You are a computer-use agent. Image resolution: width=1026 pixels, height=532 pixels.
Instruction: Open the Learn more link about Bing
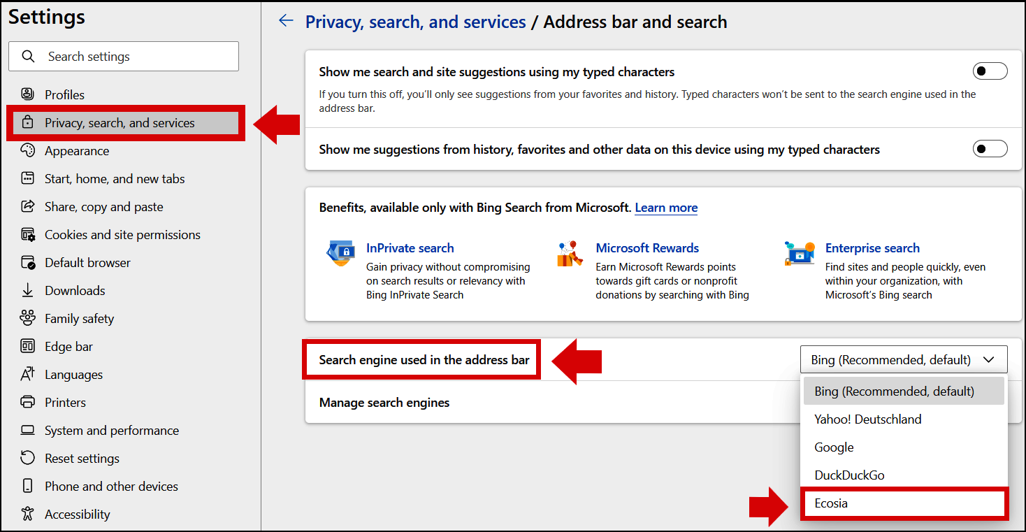point(665,208)
